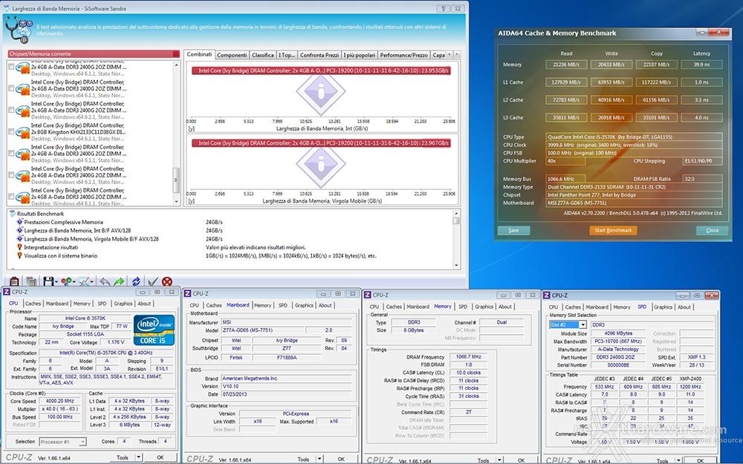Click the line graph icon in Sandra toolbar
This screenshot has height=464, width=743.
[85, 281]
